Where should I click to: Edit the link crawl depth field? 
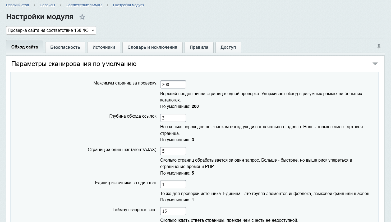(x=173, y=118)
